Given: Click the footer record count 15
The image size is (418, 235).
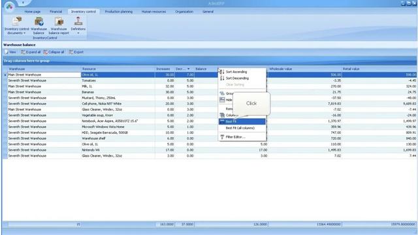Looking at the screenshot, I should [44, 225].
